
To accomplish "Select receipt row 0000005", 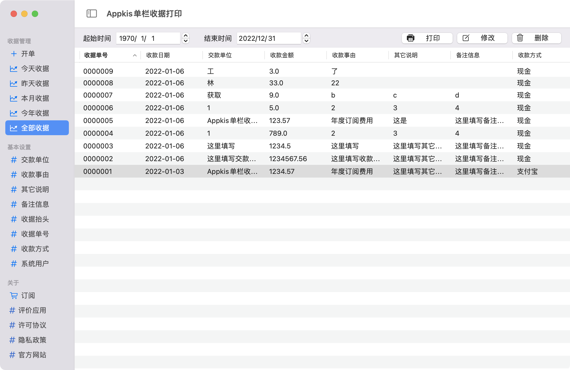I will click(x=322, y=121).
